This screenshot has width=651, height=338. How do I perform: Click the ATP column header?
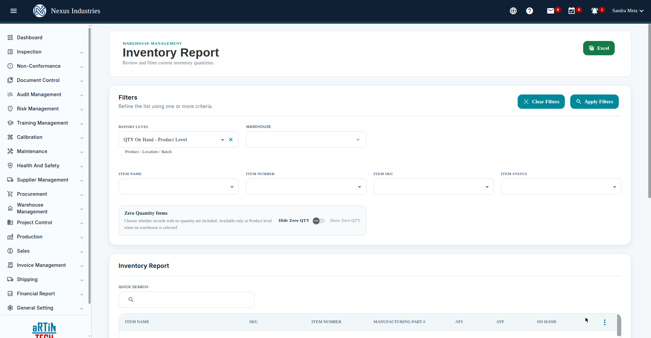click(500, 322)
